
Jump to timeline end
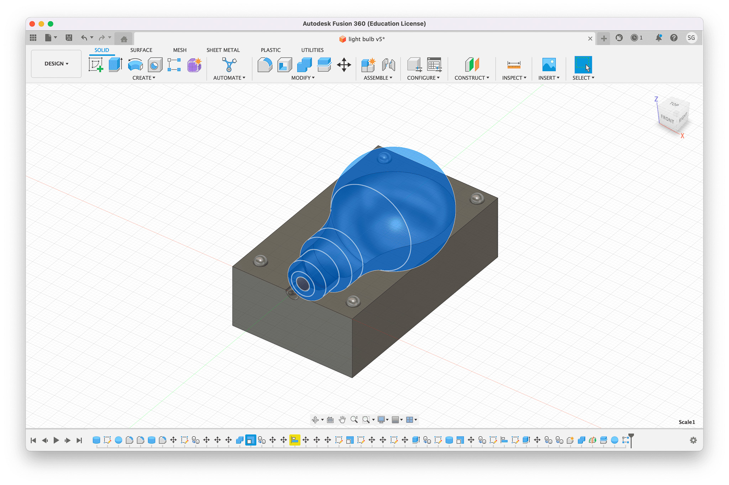79,441
